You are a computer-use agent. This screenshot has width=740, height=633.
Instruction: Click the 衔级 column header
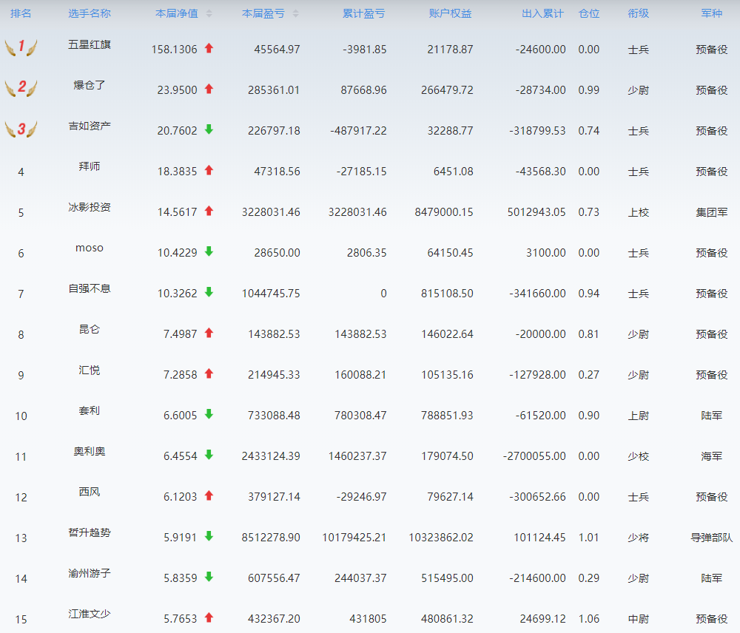pos(639,13)
